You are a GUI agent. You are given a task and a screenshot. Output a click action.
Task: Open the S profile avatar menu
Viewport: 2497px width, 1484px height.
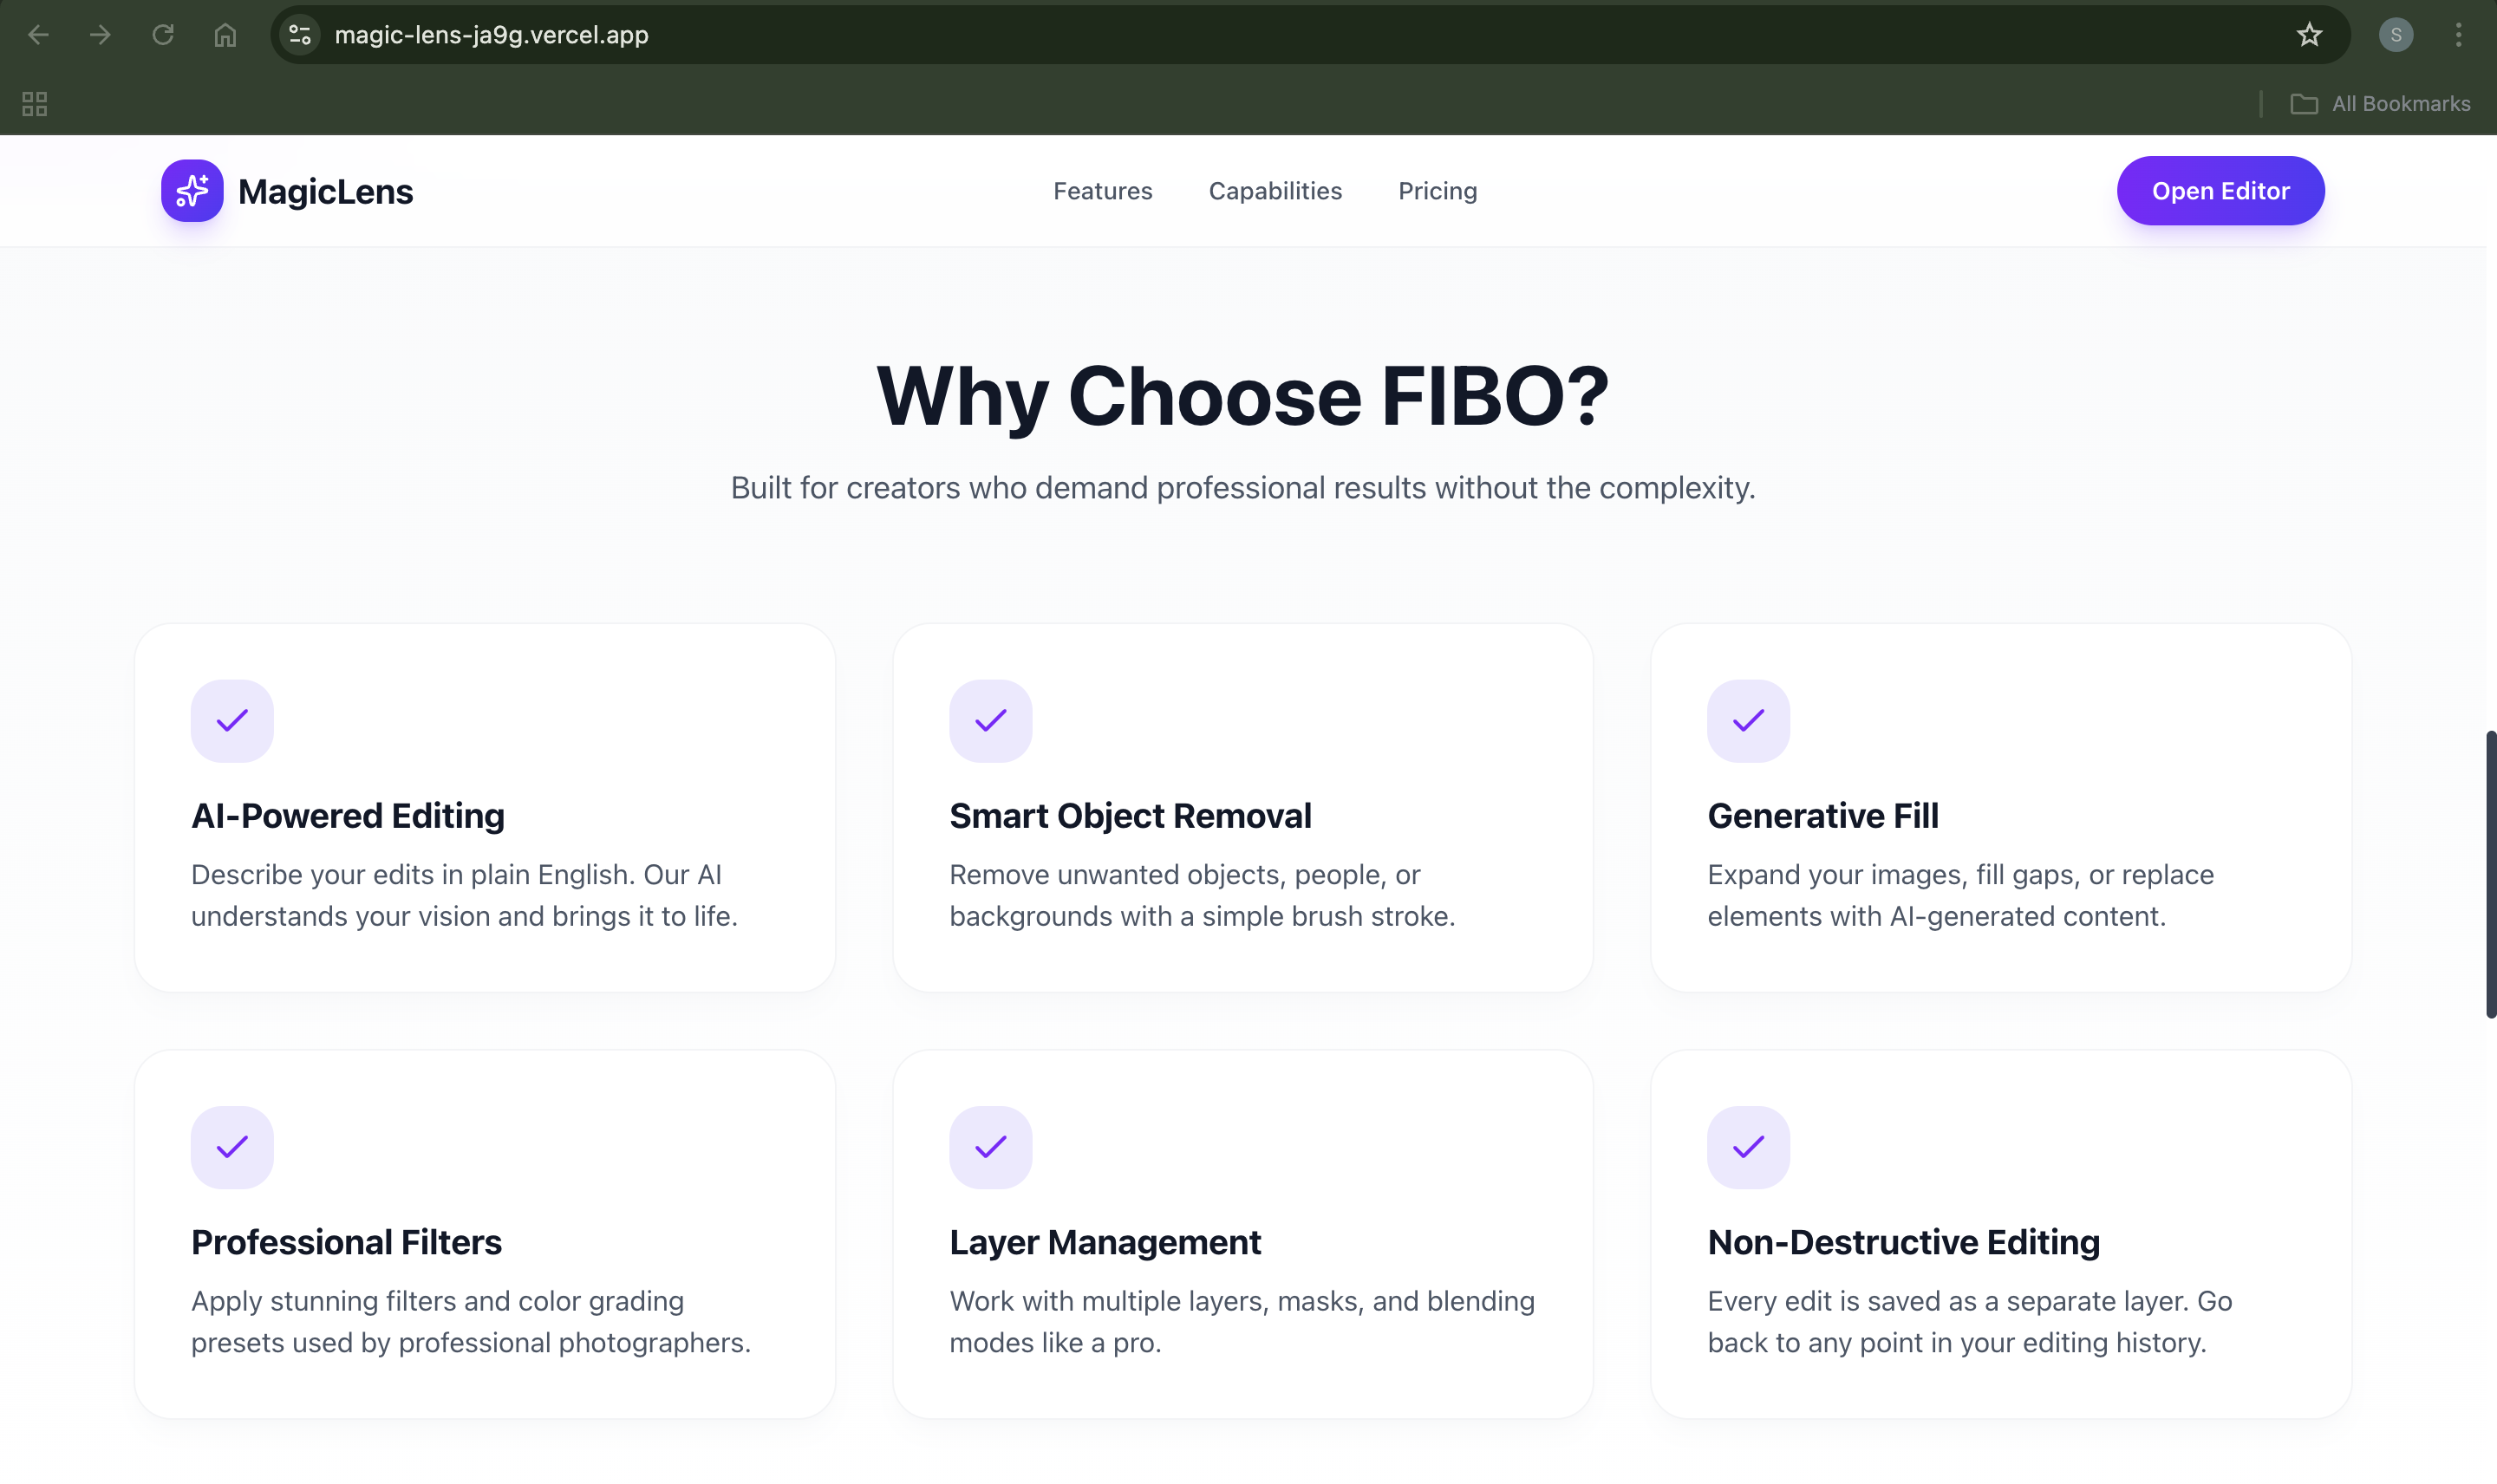[2395, 35]
